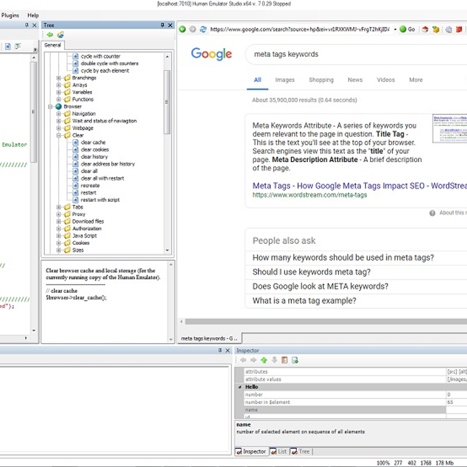Click 'What is a meta tag example?' question
Image resolution: width=467 pixels, height=467 pixels.
click(304, 300)
